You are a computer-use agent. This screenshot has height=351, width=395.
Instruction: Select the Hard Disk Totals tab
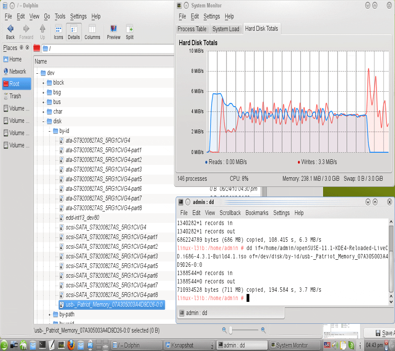(262, 29)
